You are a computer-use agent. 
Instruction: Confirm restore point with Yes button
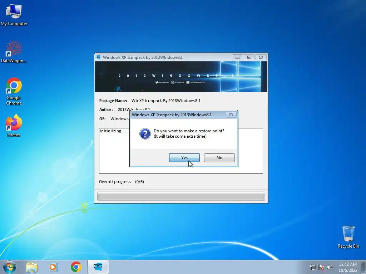[x=184, y=157]
